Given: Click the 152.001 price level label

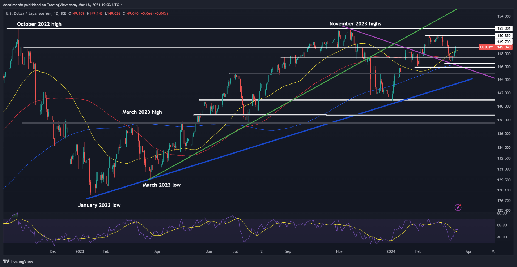Looking at the screenshot, I should pyautogui.click(x=504, y=28).
